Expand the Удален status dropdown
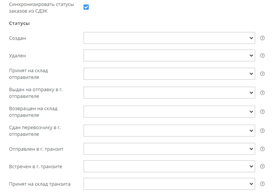The image size is (276, 192). click(x=169, y=55)
